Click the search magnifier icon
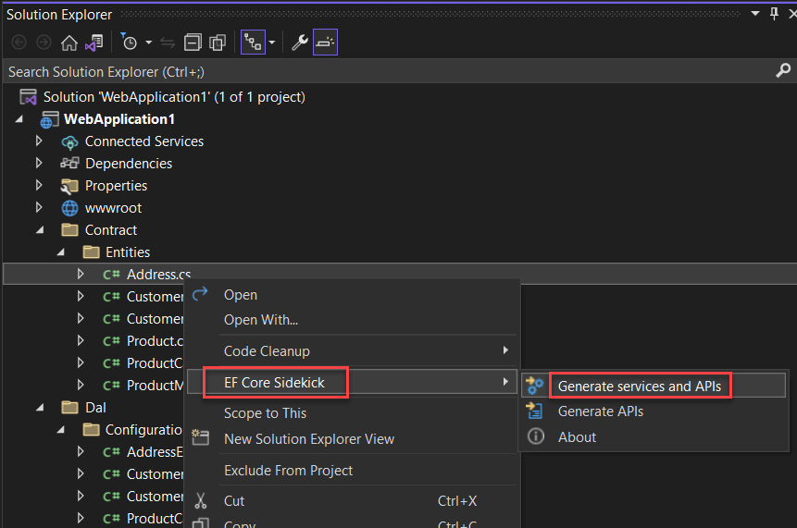 click(783, 70)
